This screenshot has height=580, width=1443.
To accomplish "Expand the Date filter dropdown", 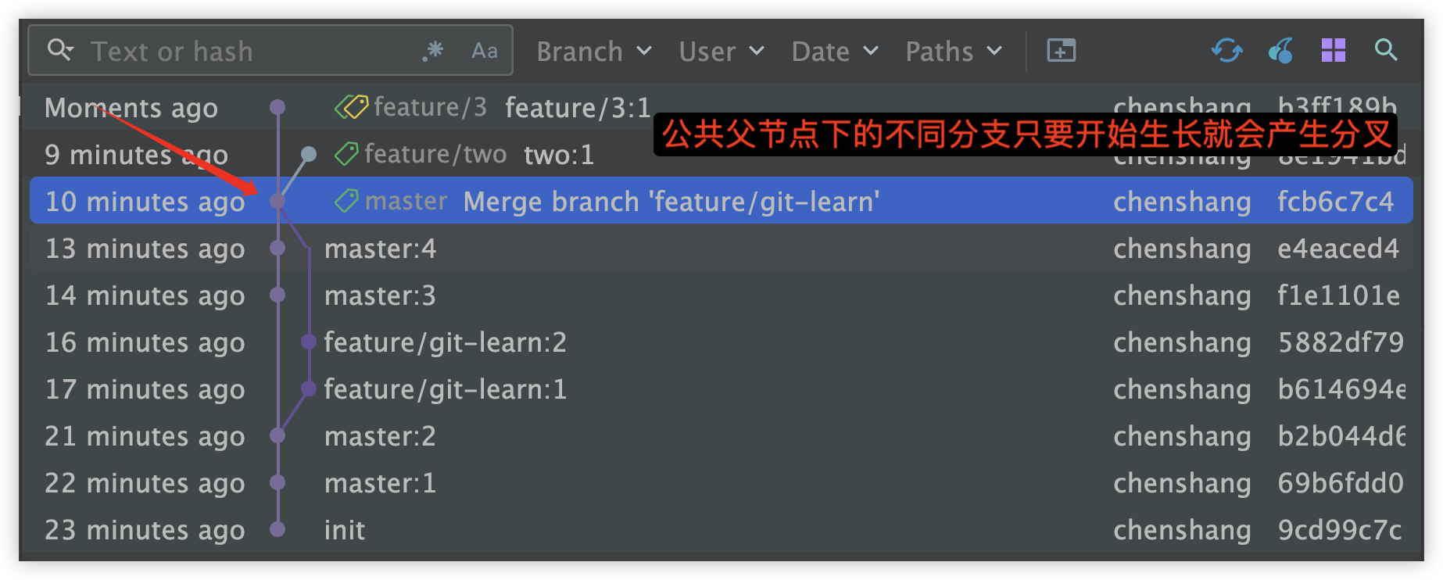I will (834, 52).
